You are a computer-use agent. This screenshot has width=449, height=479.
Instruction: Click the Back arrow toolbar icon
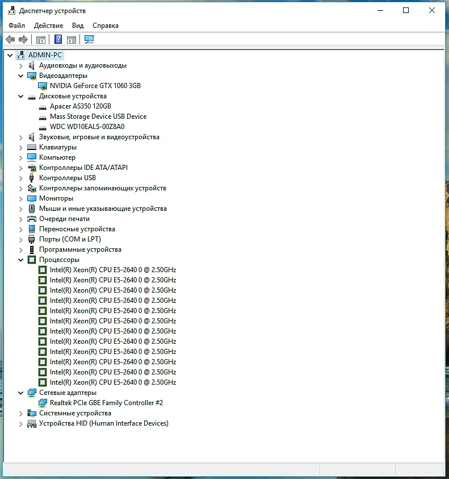click(x=10, y=39)
